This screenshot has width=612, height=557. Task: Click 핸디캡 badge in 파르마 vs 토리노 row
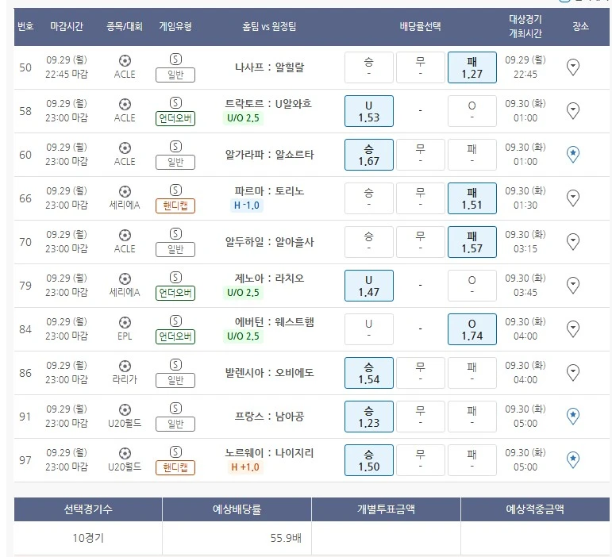(175, 206)
